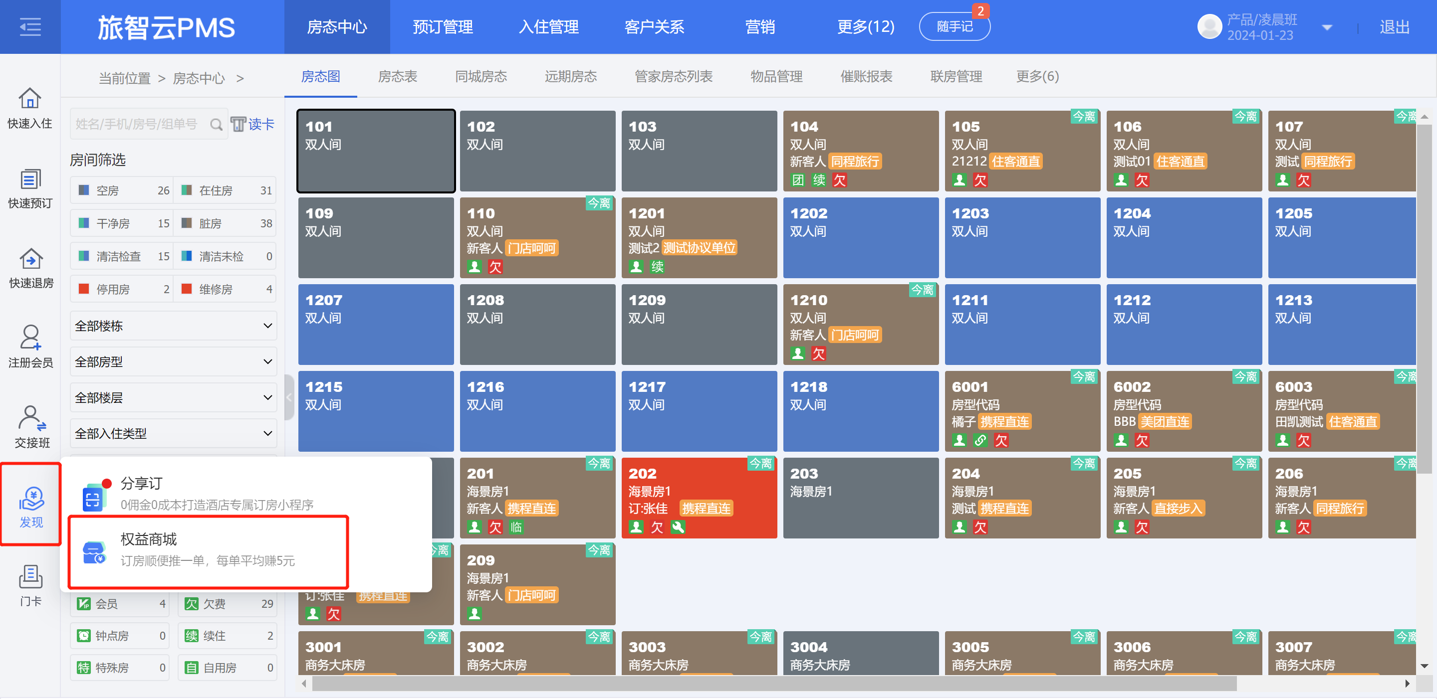The image size is (1437, 699).
Task: Expand the 全部楼层 floor dropdown
Action: pyautogui.click(x=174, y=397)
